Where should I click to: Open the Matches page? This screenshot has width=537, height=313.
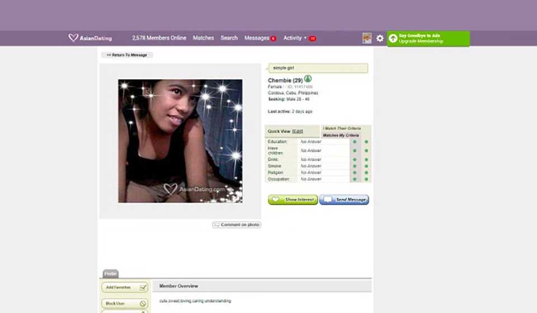[203, 38]
